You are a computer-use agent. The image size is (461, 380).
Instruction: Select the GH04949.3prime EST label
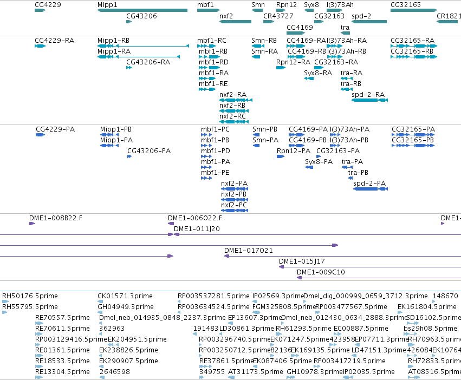(126, 307)
